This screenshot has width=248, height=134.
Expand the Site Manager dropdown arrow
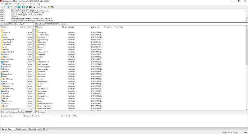pos(5,7)
